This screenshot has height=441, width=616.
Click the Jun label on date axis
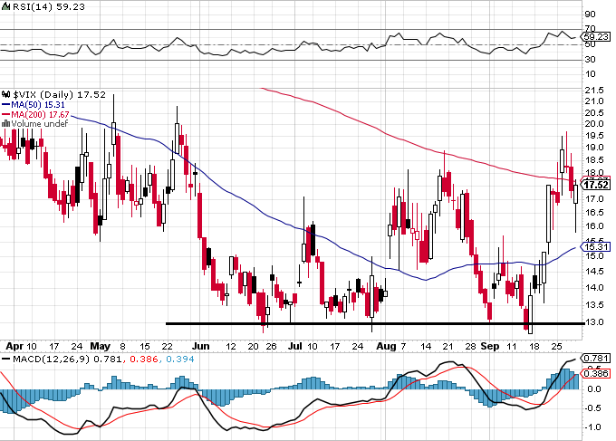(x=200, y=346)
